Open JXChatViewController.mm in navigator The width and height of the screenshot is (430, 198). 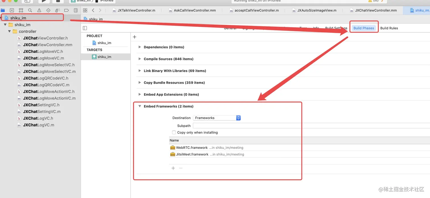click(48, 45)
